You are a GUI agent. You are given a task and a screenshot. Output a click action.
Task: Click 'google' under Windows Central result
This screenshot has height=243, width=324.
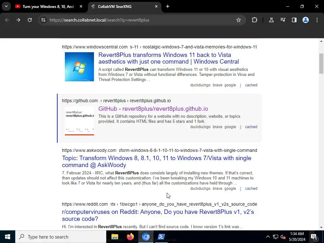pyautogui.click(x=230, y=85)
